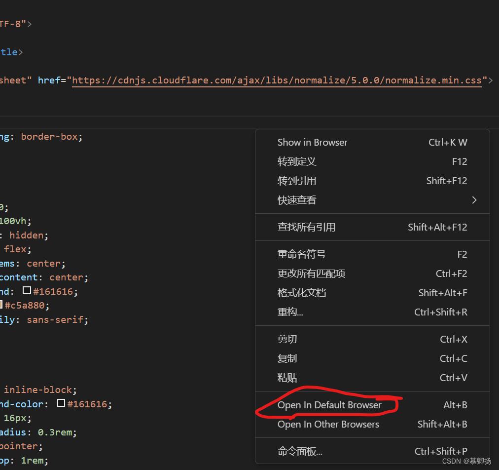Expand the 快速查看 submenu arrow

tap(474, 200)
